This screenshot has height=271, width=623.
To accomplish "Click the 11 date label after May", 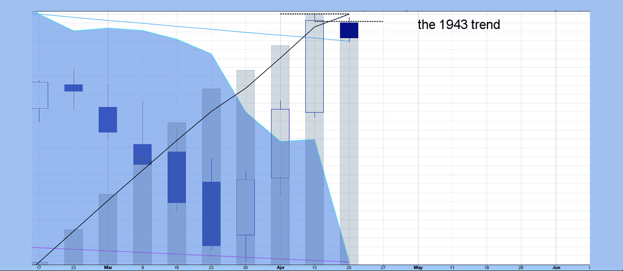I will point(452,267).
